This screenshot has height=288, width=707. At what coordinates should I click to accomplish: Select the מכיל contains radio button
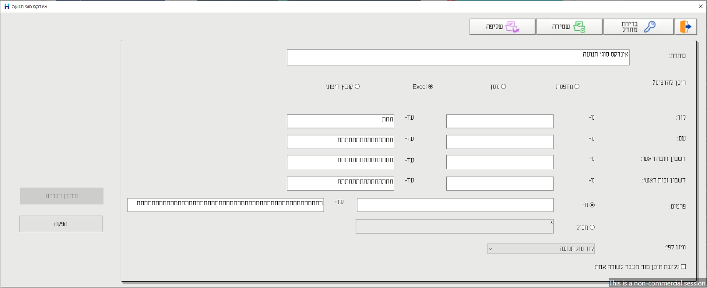coord(592,227)
